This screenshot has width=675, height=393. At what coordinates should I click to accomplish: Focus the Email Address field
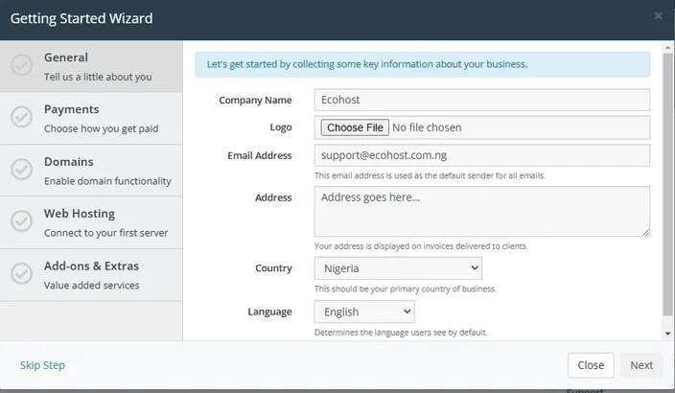coord(482,155)
